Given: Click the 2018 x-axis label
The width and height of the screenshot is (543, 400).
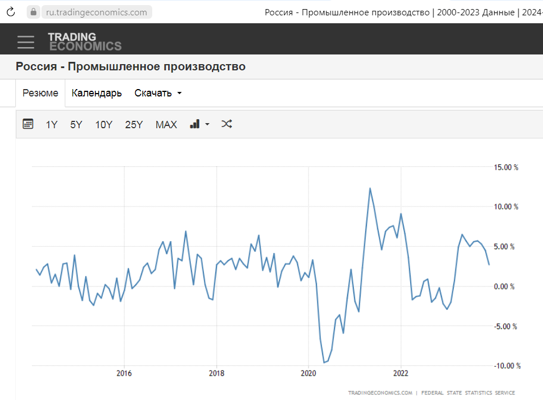Looking at the screenshot, I should tap(216, 373).
